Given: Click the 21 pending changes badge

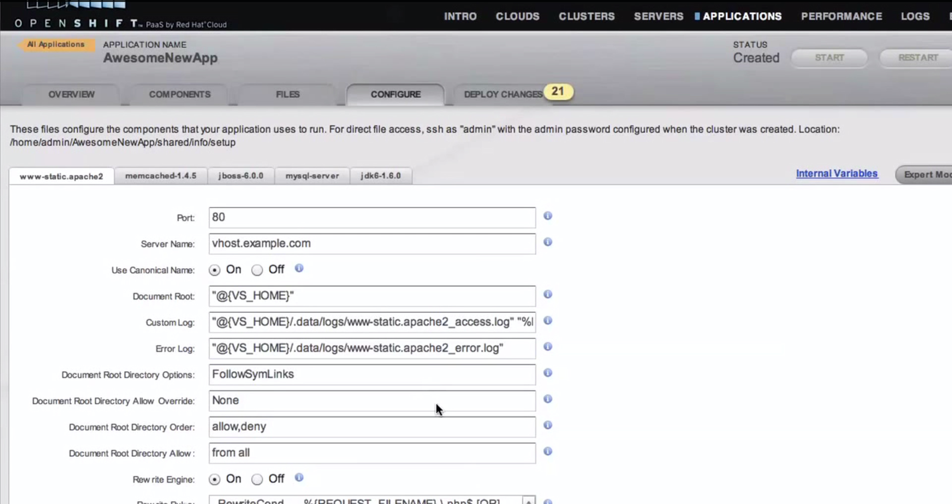Looking at the screenshot, I should point(558,92).
